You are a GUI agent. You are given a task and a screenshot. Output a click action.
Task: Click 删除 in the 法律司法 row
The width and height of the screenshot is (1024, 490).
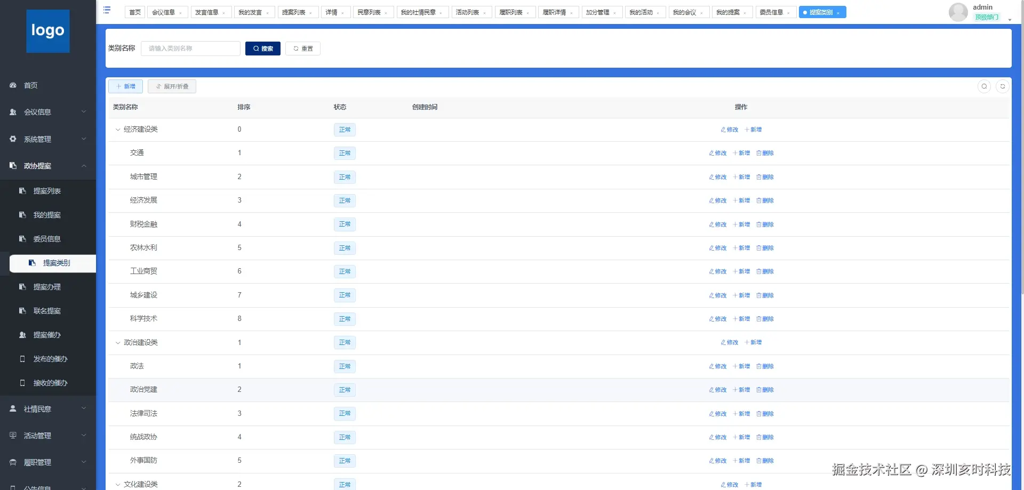click(765, 414)
